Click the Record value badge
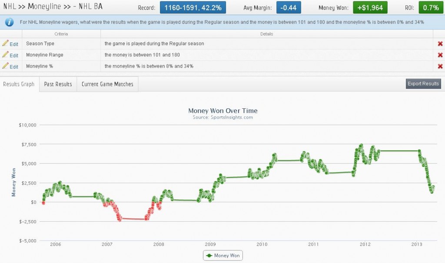This screenshot has width=445, height=263. click(x=193, y=7)
